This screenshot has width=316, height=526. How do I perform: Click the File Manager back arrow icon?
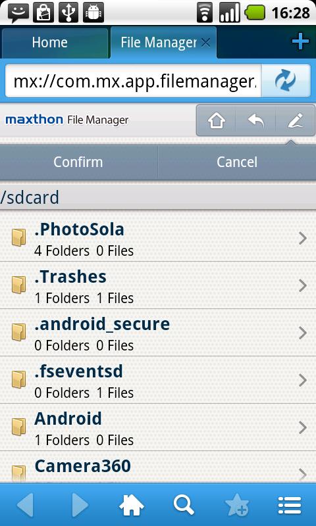(256, 120)
